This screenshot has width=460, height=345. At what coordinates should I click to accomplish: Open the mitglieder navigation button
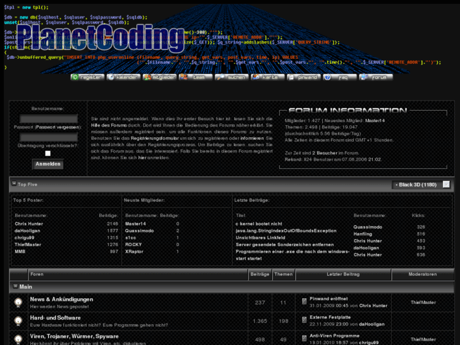(x=159, y=77)
